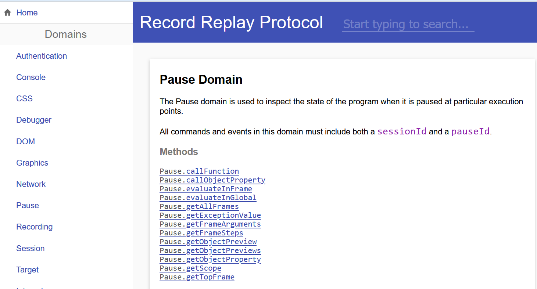Select the Console domain
The height and width of the screenshot is (289, 537).
click(31, 77)
